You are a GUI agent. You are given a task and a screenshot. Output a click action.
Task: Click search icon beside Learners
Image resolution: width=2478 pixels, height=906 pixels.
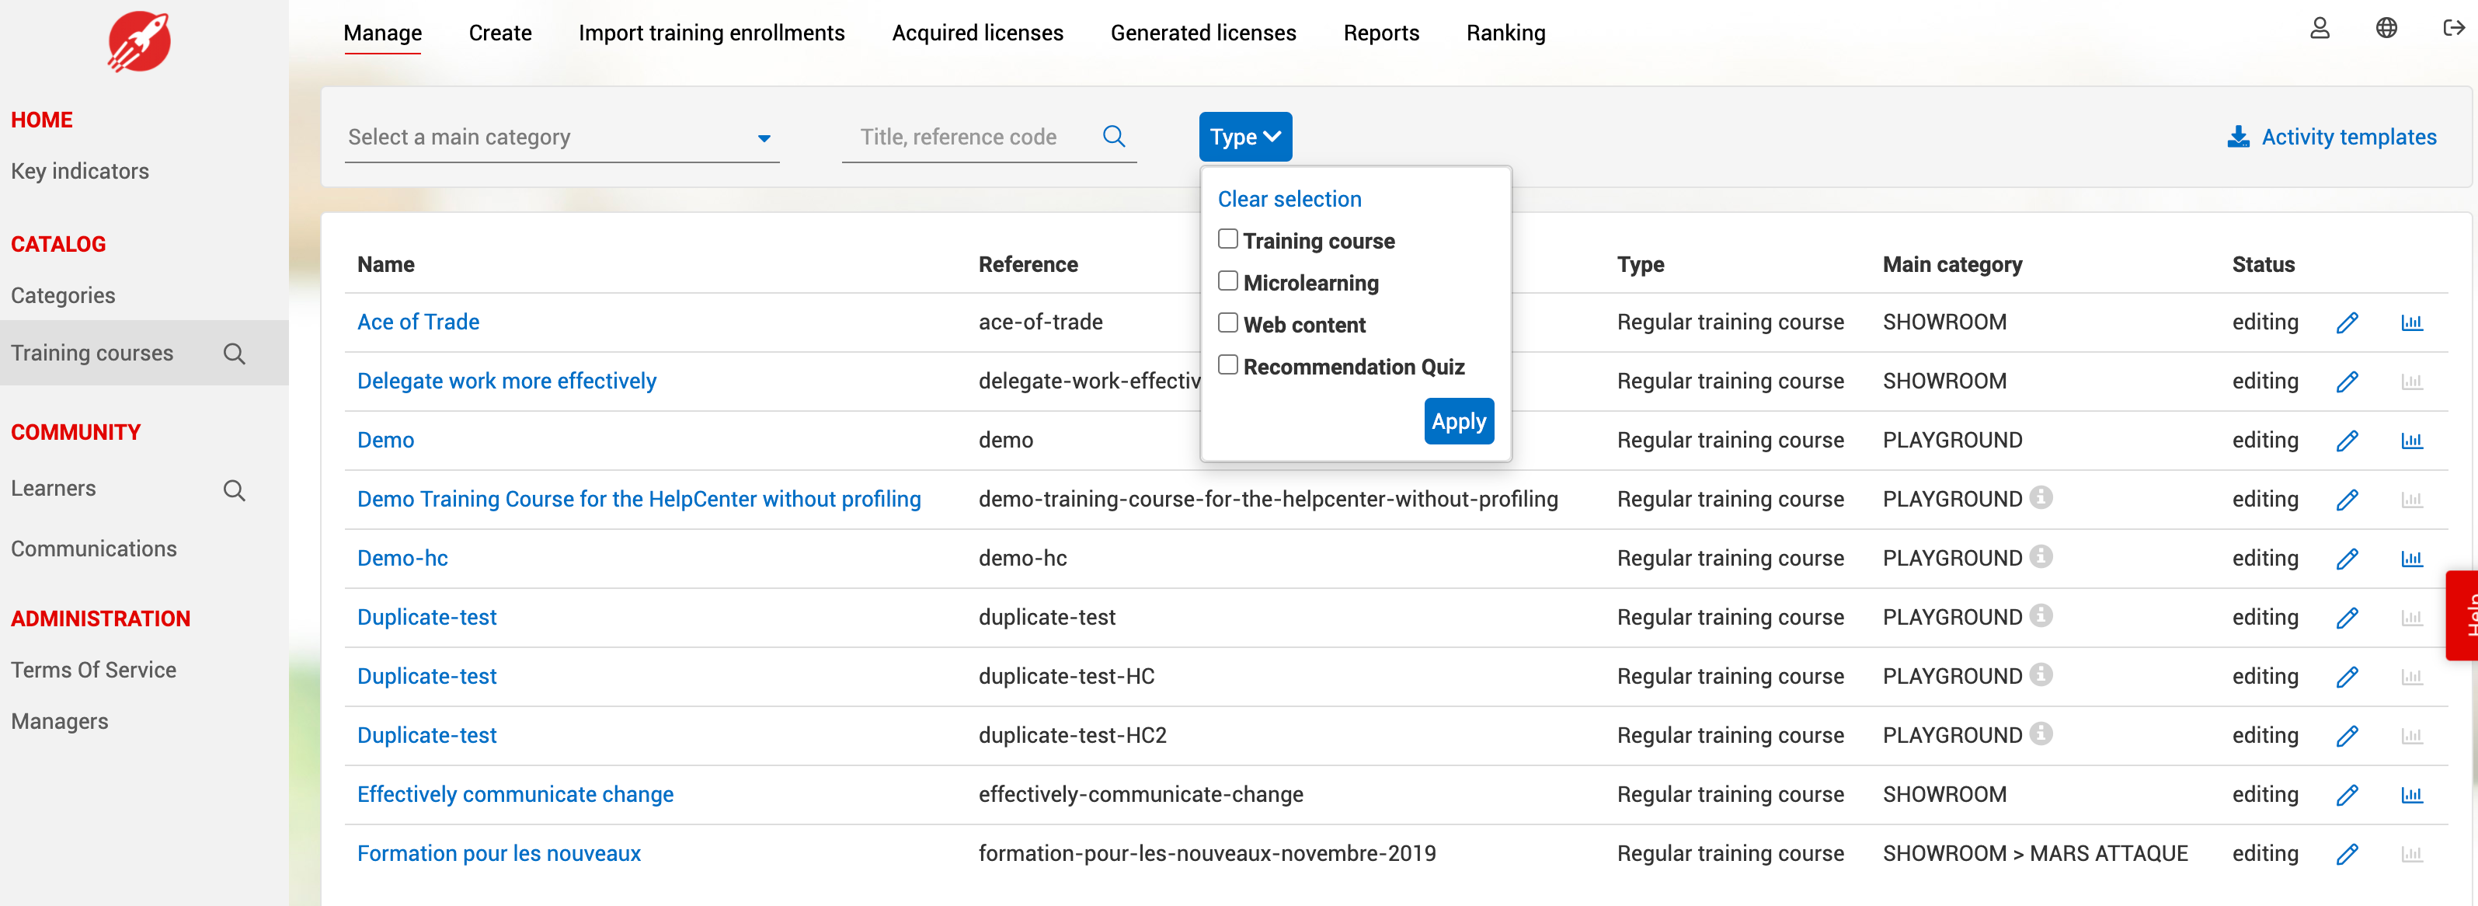[234, 490]
